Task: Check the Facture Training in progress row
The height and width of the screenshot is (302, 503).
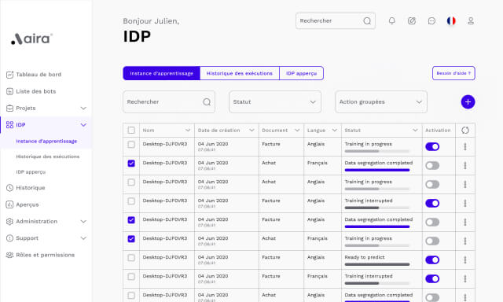Action: coord(131,145)
